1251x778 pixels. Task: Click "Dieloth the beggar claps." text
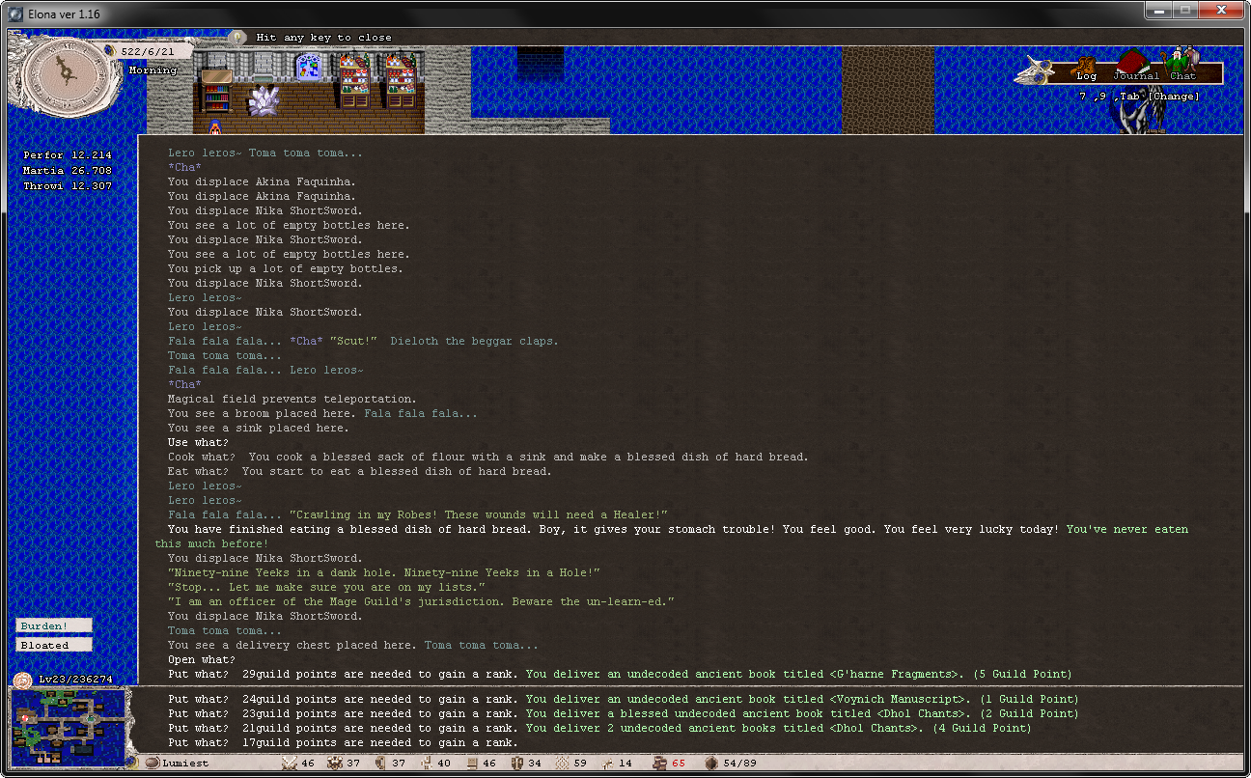(x=475, y=342)
